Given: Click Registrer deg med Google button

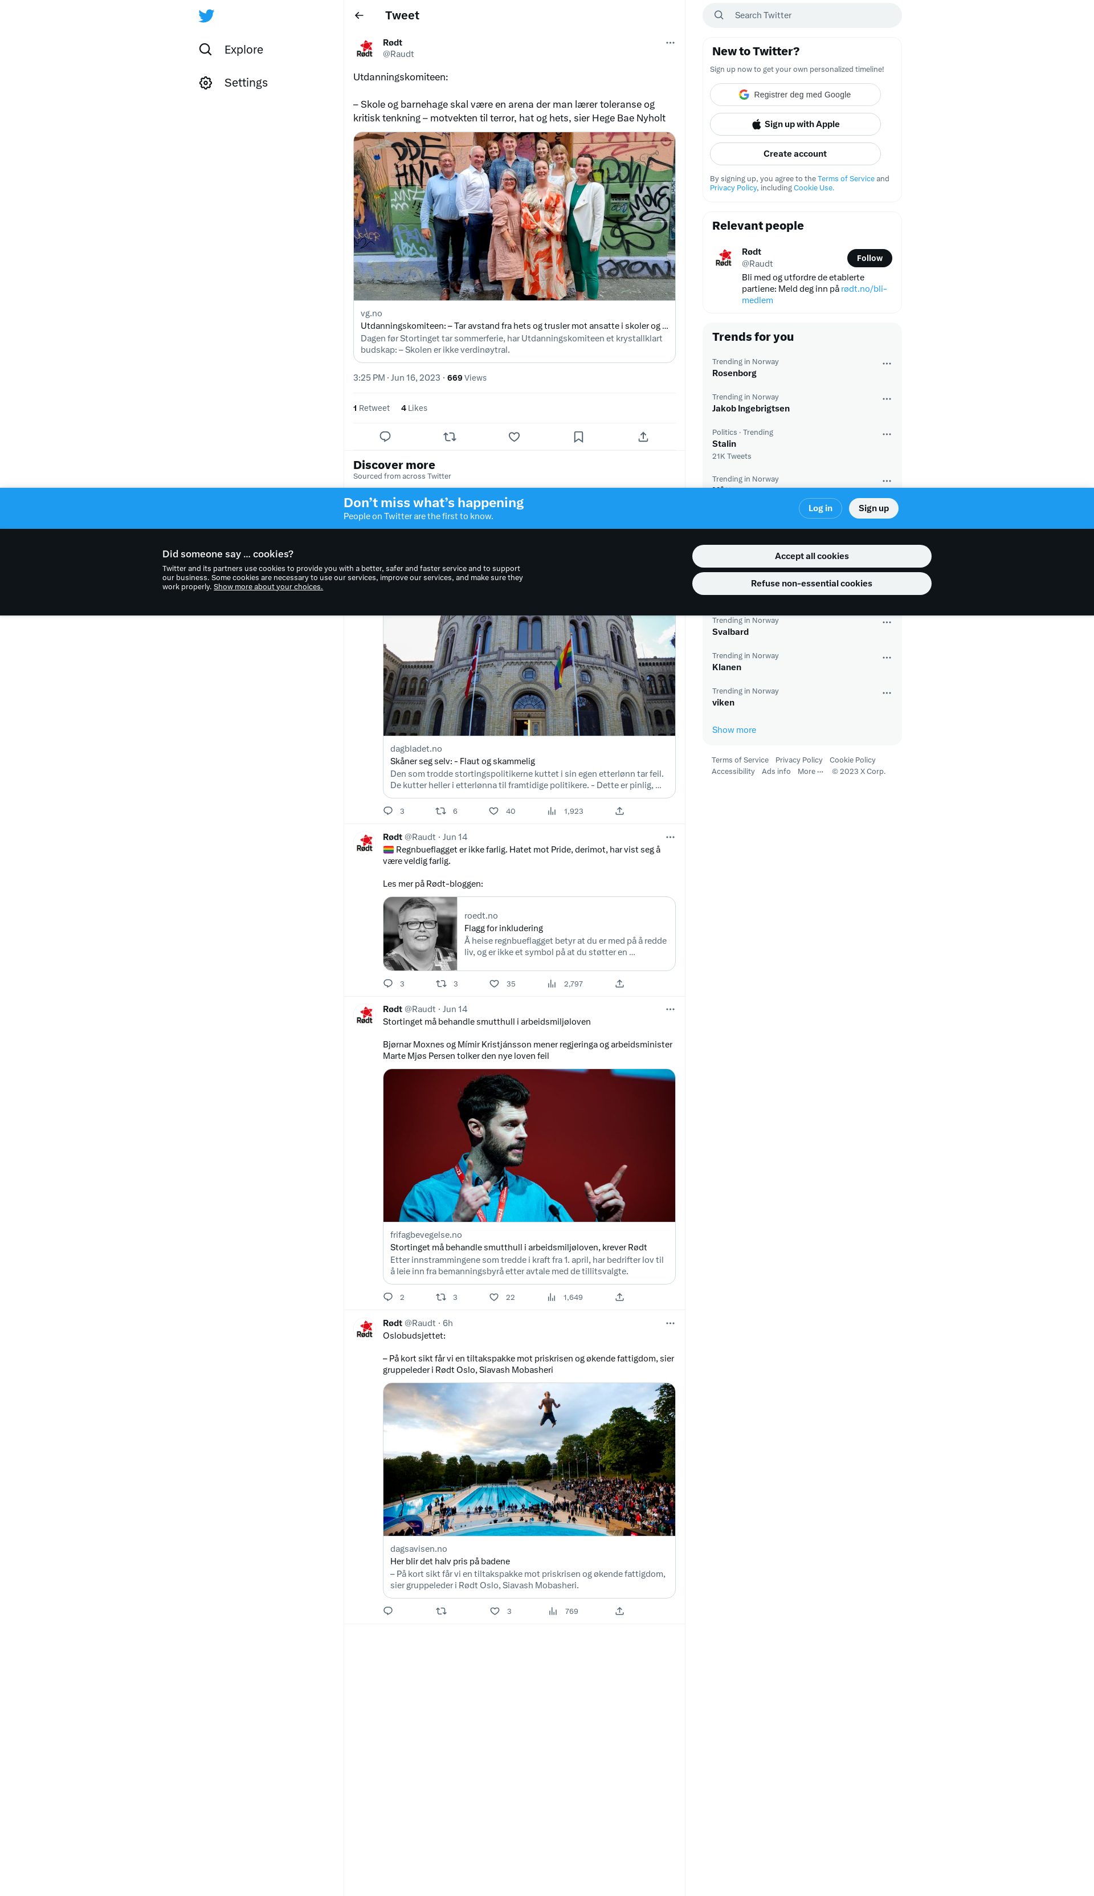Looking at the screenshot, I should [x=795, y=95].
